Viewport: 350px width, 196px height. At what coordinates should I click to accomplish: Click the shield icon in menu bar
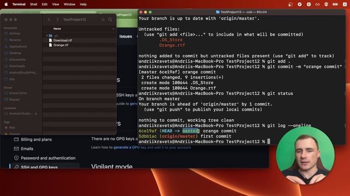click(326, 4)
